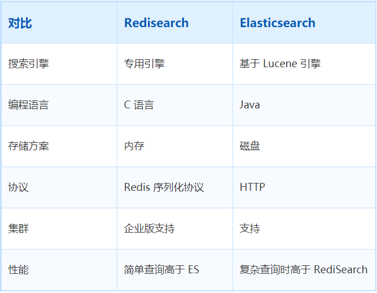The height and width of the screenshot is (293, 377).
Task: Select the cell '复杂查询时高于 RediSearch'
Action: 304,269
